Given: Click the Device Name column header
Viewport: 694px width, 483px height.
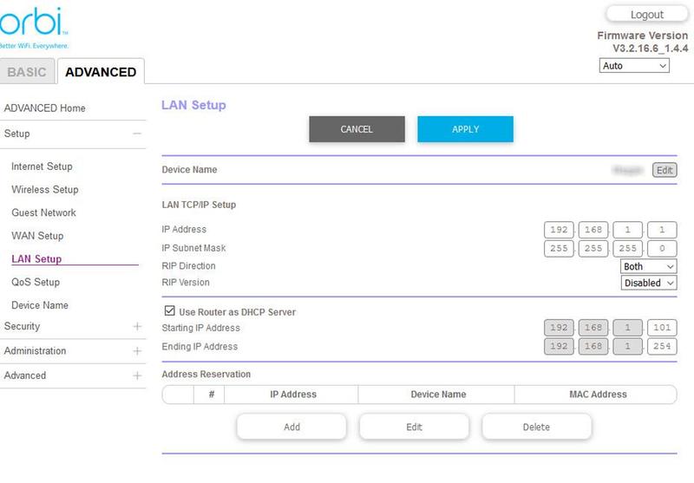Looking at the screenshot, I should click(x=438, y=395).
